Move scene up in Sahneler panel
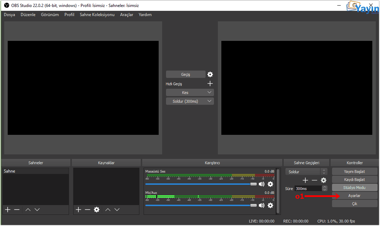This screenshot has width=380, height=226. 28,210
